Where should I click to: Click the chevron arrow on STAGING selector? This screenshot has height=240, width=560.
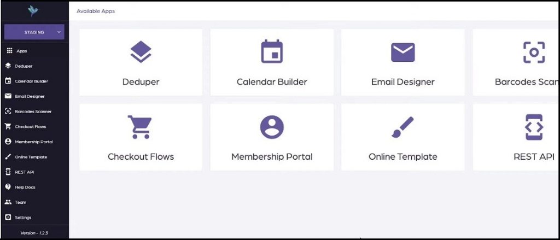(x=59, y=32)
